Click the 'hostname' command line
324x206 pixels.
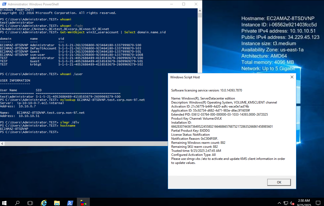tap(38, 126)
